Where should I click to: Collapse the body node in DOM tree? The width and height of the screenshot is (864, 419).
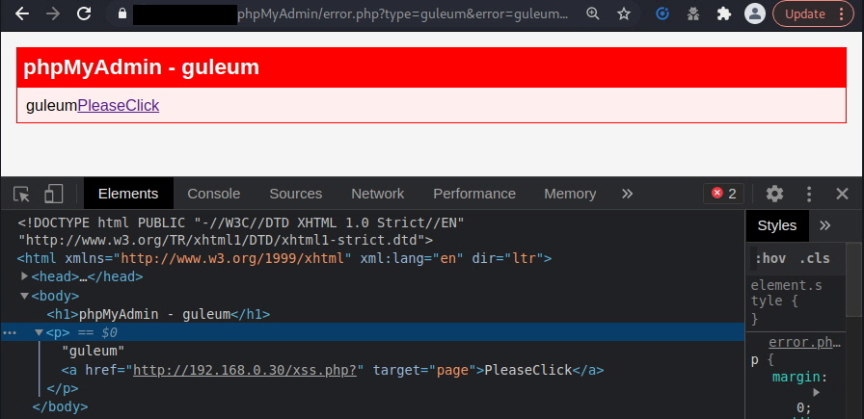24,296
